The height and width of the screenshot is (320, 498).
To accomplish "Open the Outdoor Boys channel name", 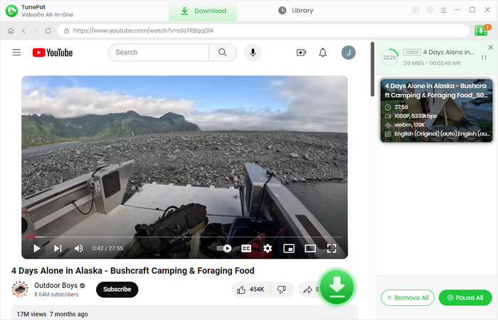I will click(x=56, y=285).
